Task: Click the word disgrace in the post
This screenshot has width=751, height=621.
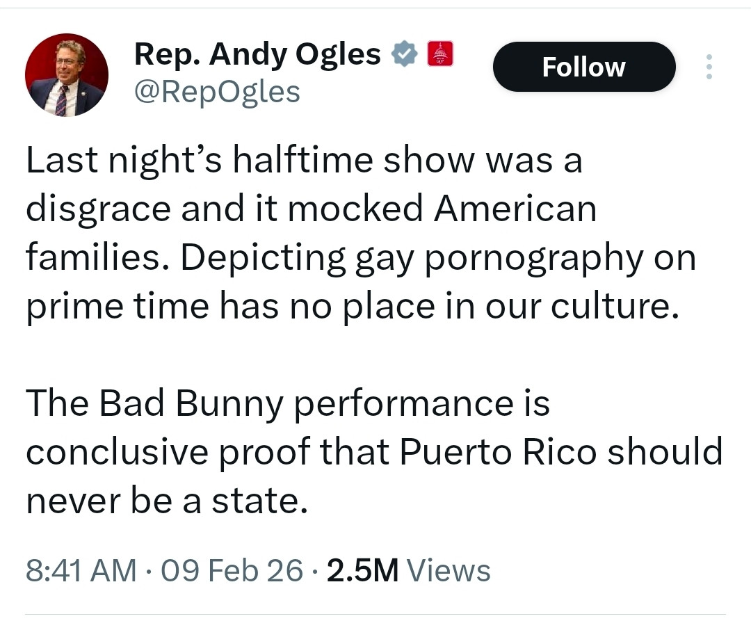Action: [x=99, y=210]
